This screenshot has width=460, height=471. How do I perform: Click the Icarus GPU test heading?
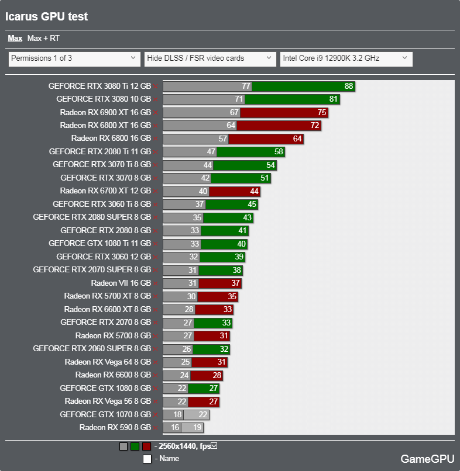tap(46, 16)
